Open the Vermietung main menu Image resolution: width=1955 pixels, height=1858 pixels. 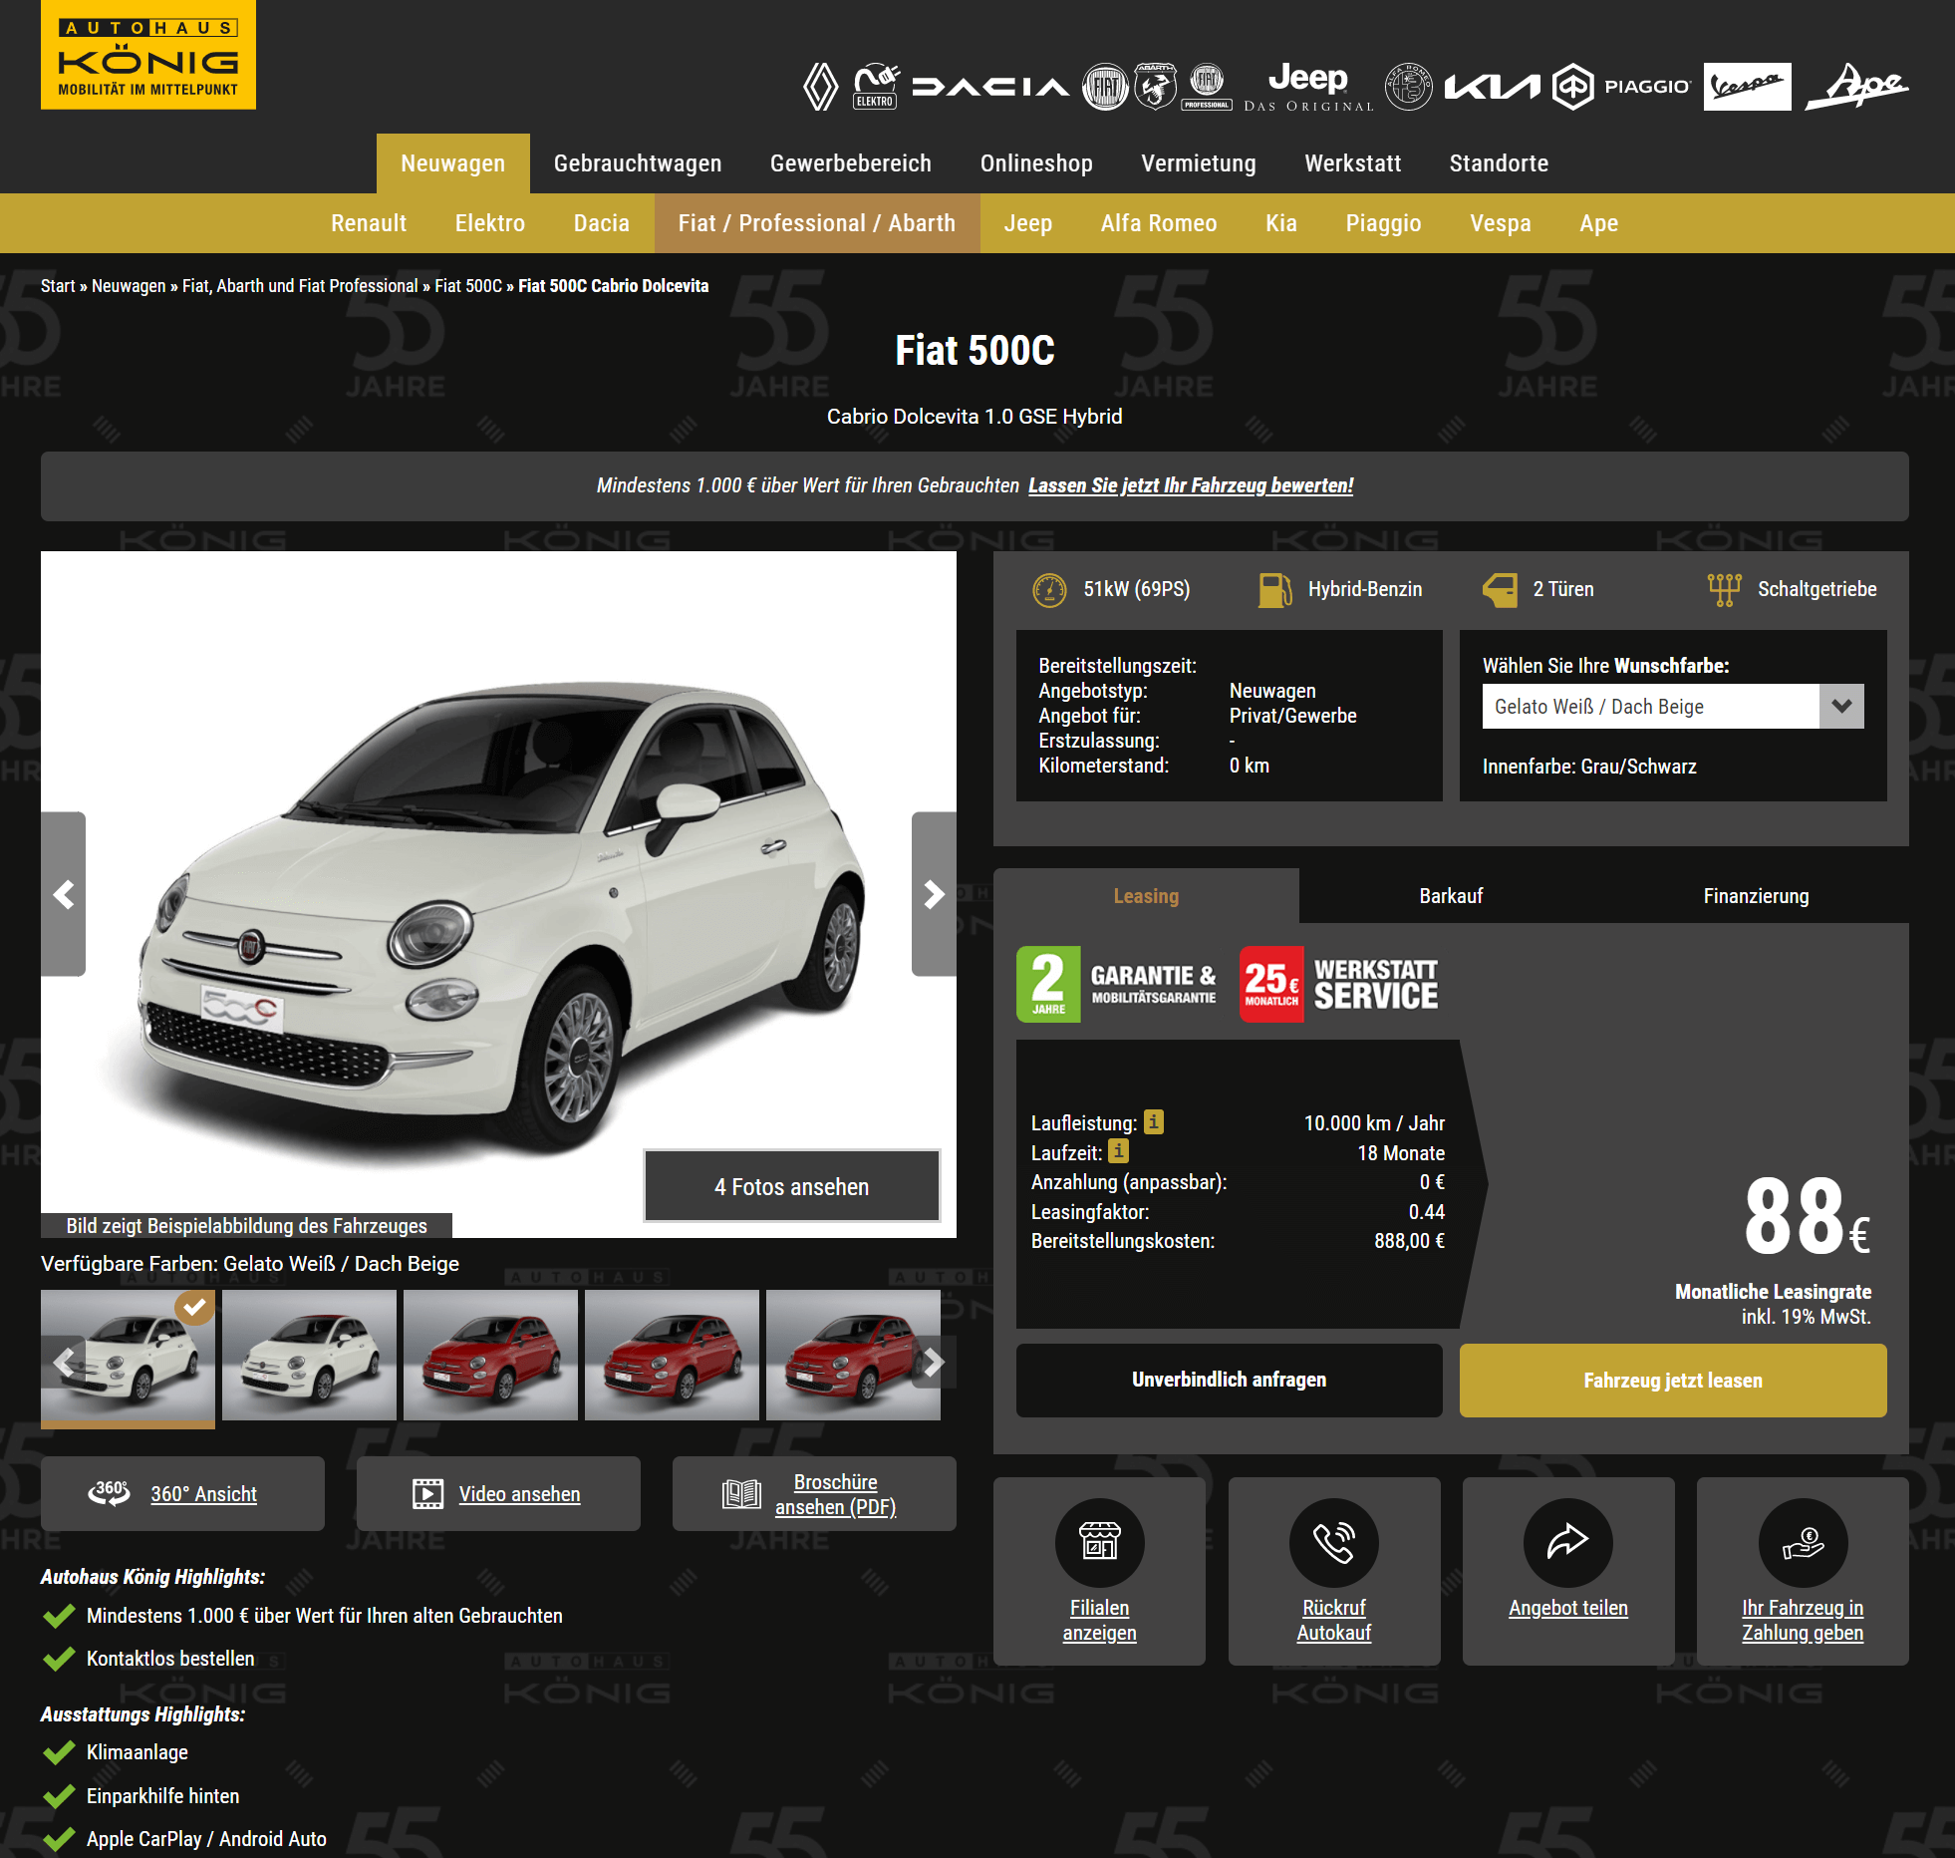1199,163
